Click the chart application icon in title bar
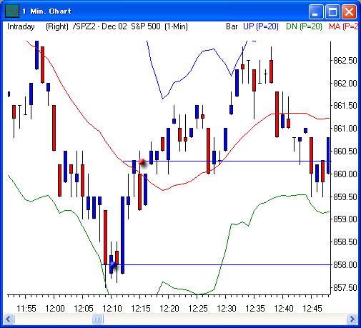Viewport: 361px width, 328px height. 12,11
